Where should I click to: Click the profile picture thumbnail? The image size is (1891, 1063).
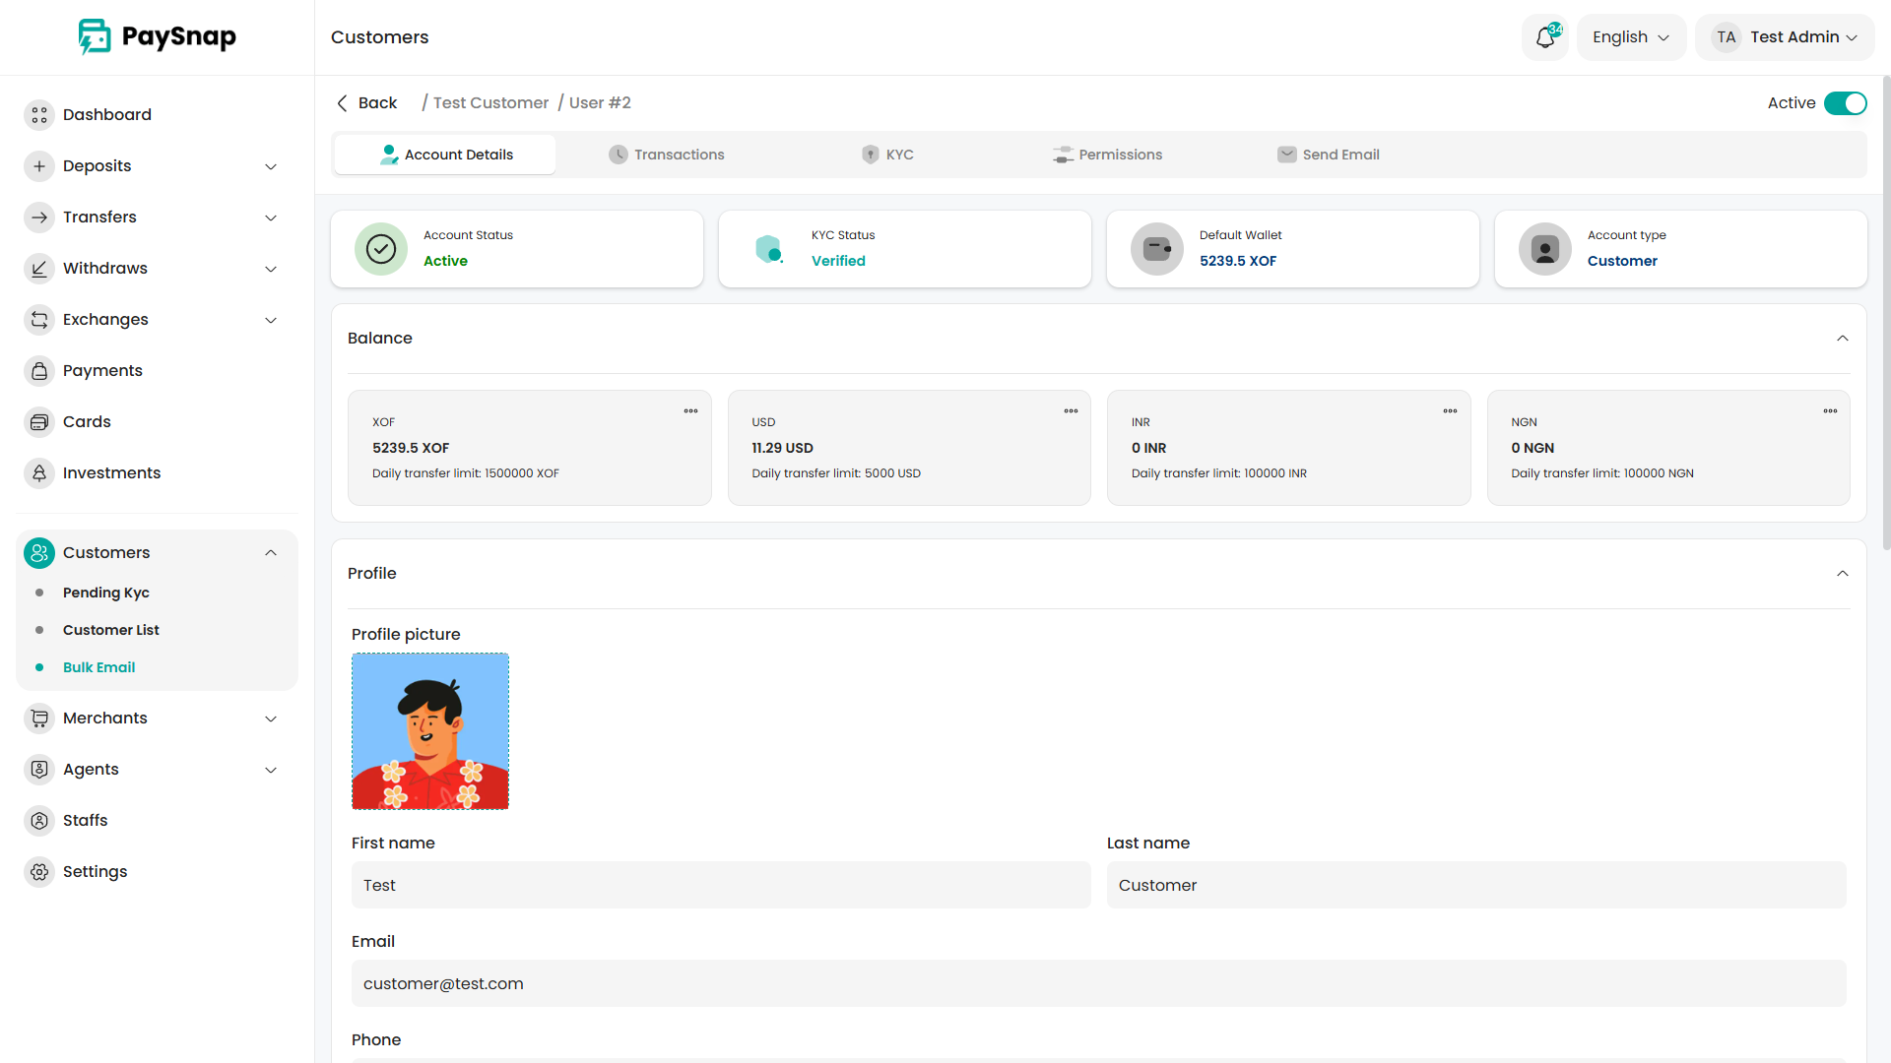pyautogui.click(x=430, y=731)
